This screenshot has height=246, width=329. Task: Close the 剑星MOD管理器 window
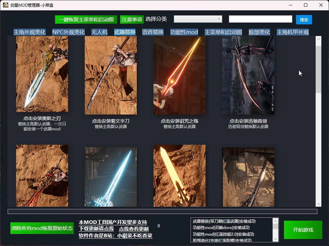click(321, 5)
